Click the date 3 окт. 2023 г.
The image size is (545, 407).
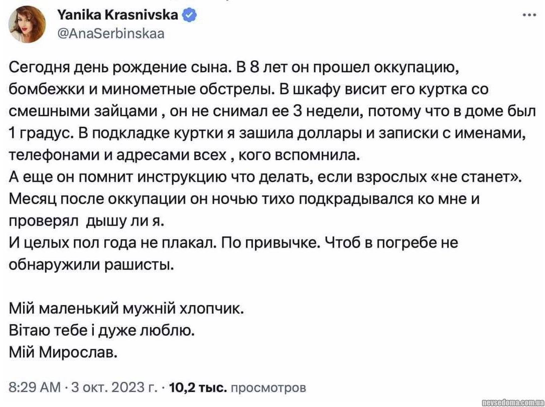[x=113, y=387]
